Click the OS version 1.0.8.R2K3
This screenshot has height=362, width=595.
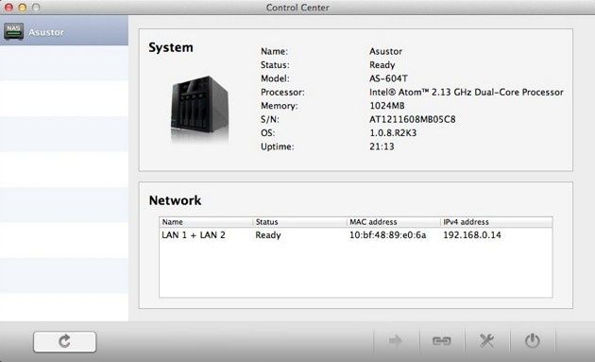click(x=393, y=133)
